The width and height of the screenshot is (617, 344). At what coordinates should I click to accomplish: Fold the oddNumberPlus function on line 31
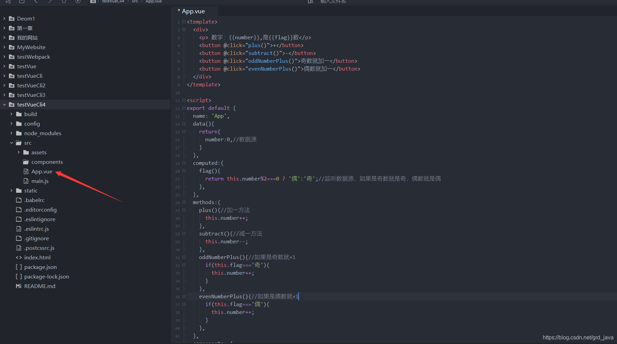184,257
